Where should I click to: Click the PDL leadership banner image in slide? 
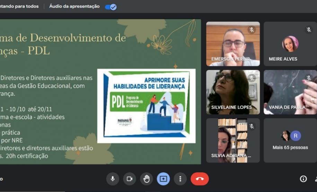[x=146, y=106]
